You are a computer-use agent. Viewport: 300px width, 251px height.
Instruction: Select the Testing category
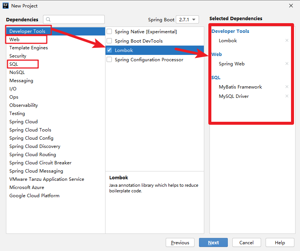[56, 113]
